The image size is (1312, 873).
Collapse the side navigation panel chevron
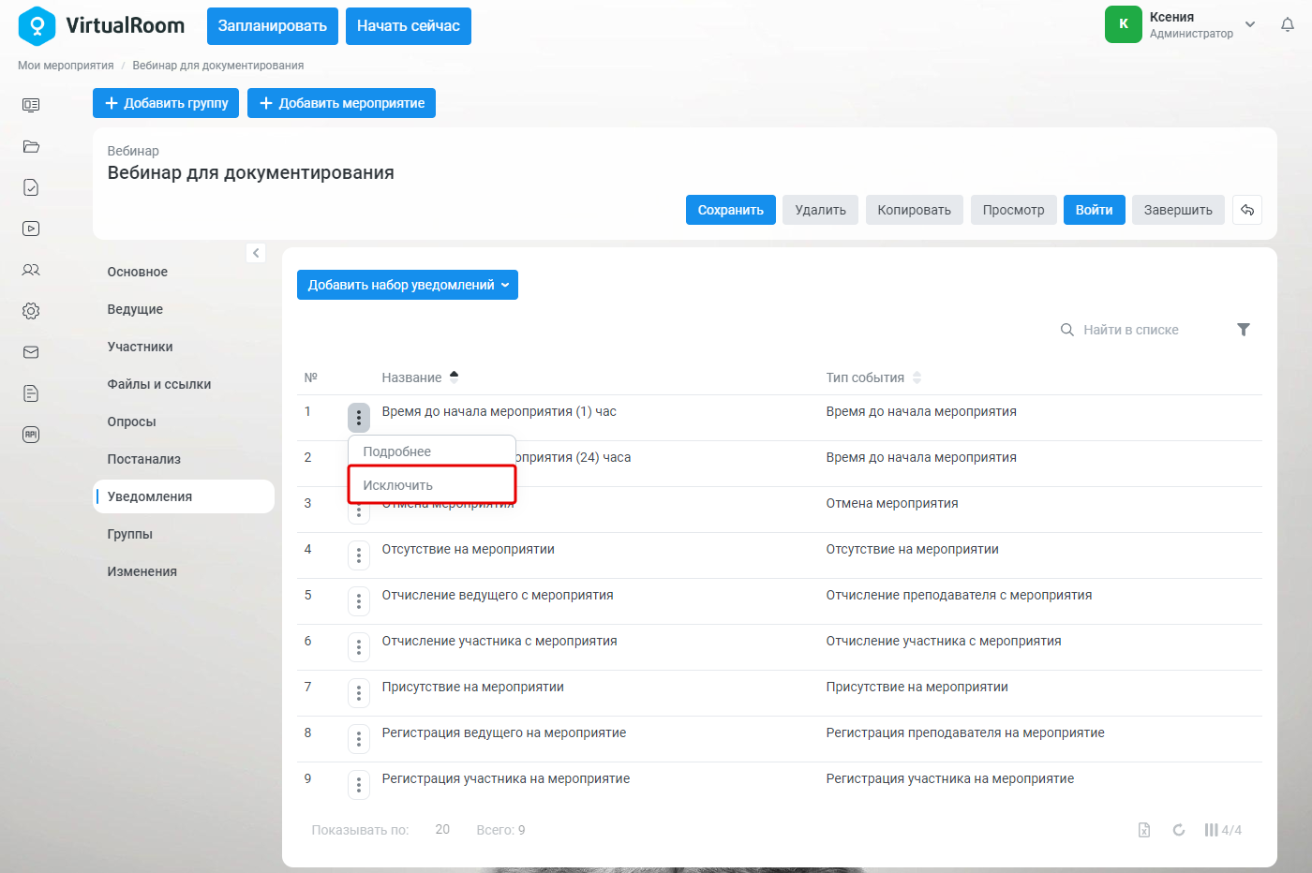point(256,253)
